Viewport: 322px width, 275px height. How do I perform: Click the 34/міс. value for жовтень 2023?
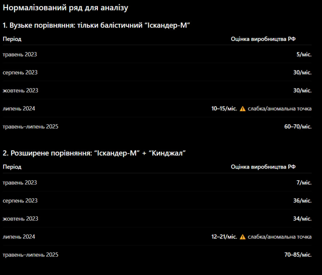303,219
